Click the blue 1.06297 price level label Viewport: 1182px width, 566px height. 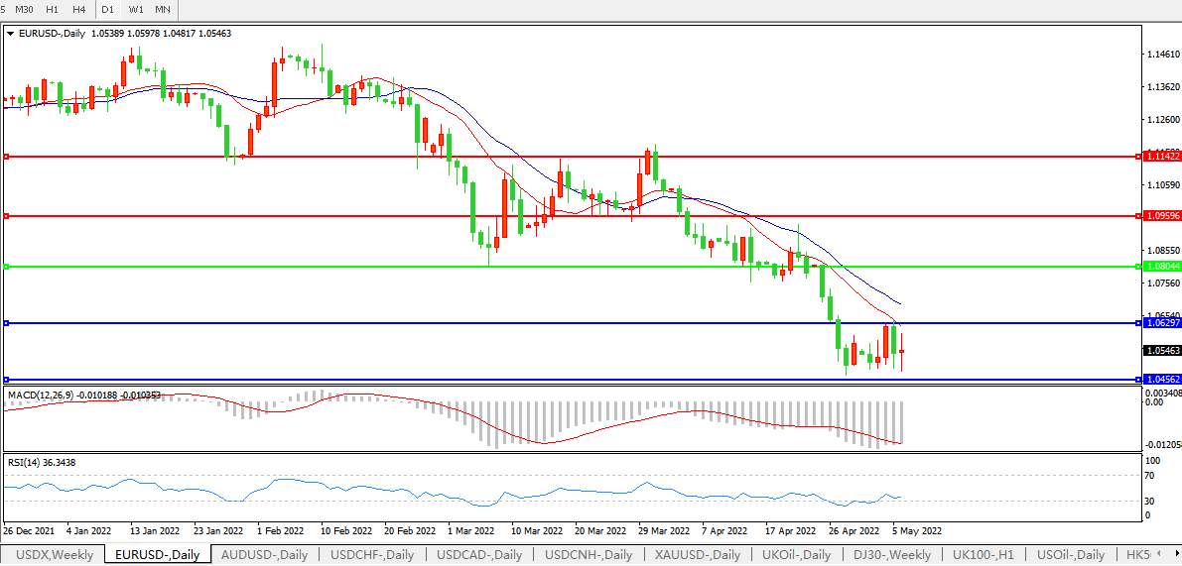[x=1162, y=323]
